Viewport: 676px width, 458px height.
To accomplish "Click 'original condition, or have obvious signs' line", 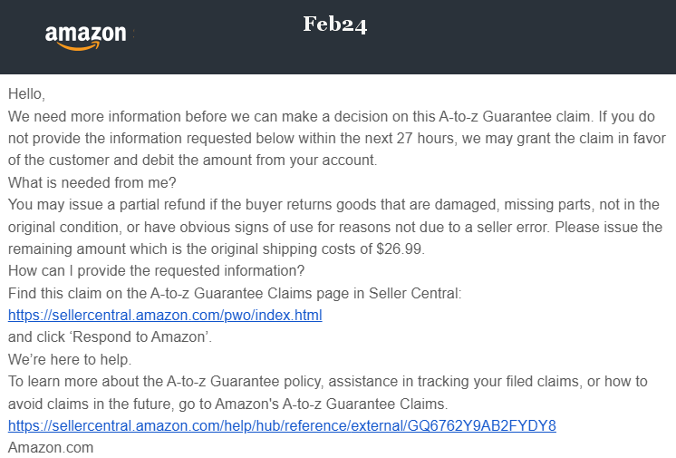I will [x=335, y=227].
